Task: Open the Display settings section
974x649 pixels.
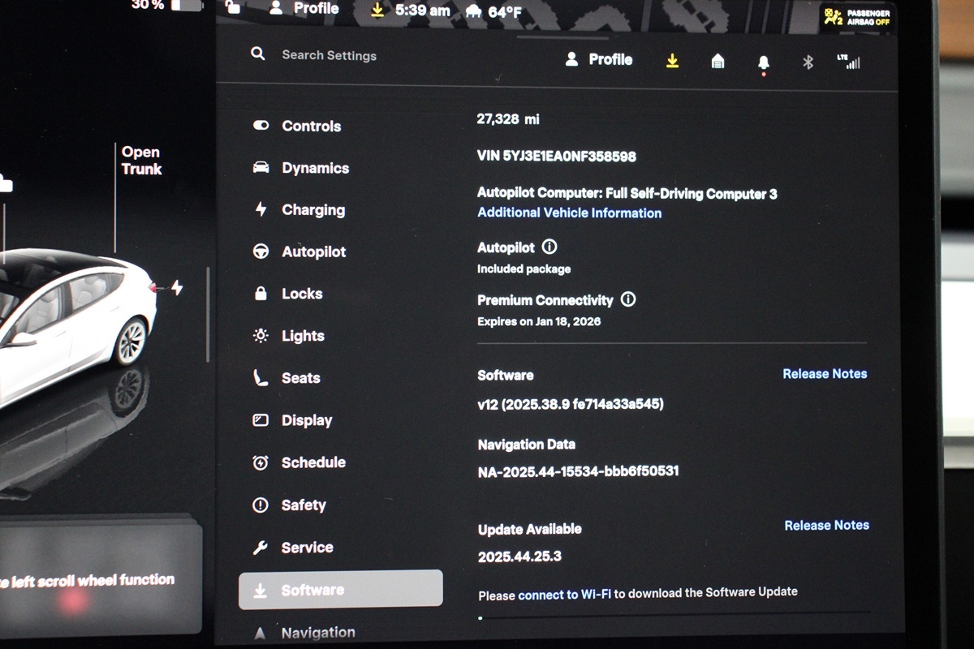Action: coord(306,420)
